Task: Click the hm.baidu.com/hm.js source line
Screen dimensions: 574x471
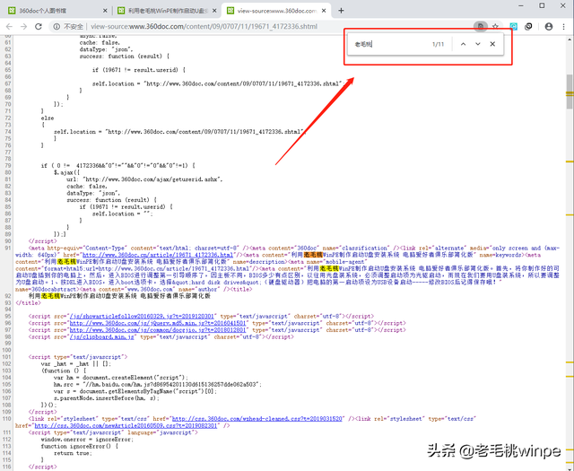Action: [158, 385]
